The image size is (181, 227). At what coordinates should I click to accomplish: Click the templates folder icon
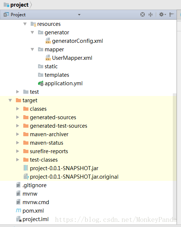(x=41, y=75)
